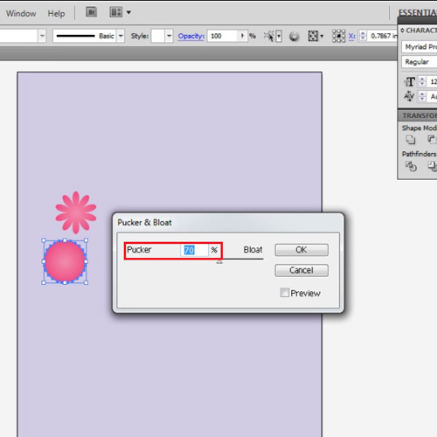Click the reference point locator icon
The image size is (437, 437).
pyautogui.click(x=338, y=36)
